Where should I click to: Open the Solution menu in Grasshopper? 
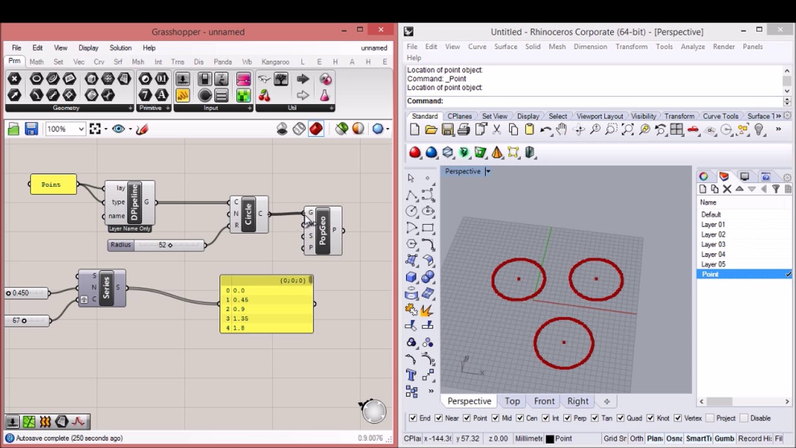tap(120, 48)
